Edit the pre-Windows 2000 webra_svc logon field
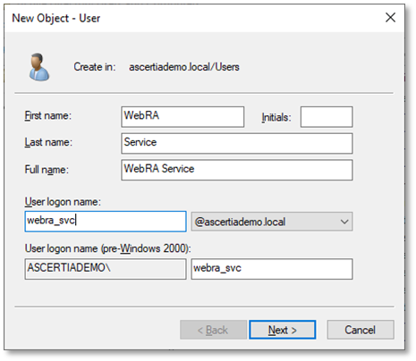Viewport: 416px width, 361px height. [272, 269]
